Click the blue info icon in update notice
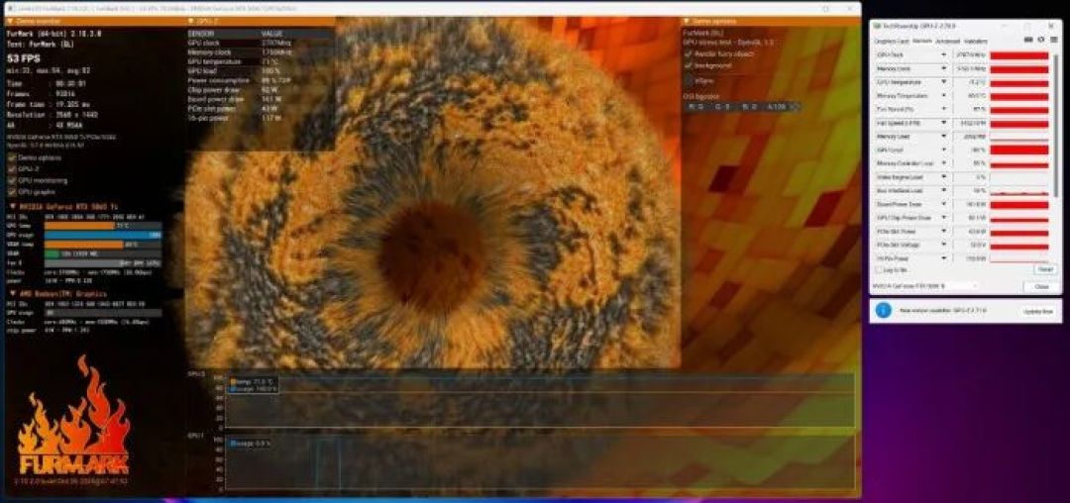The width and height of the screenshot is (1070, 503). [x=883, y=310]
